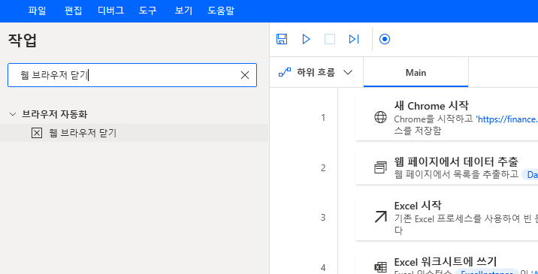Click the Excel icon of step 4
The image size is (538, 274).
click(380, 267)
